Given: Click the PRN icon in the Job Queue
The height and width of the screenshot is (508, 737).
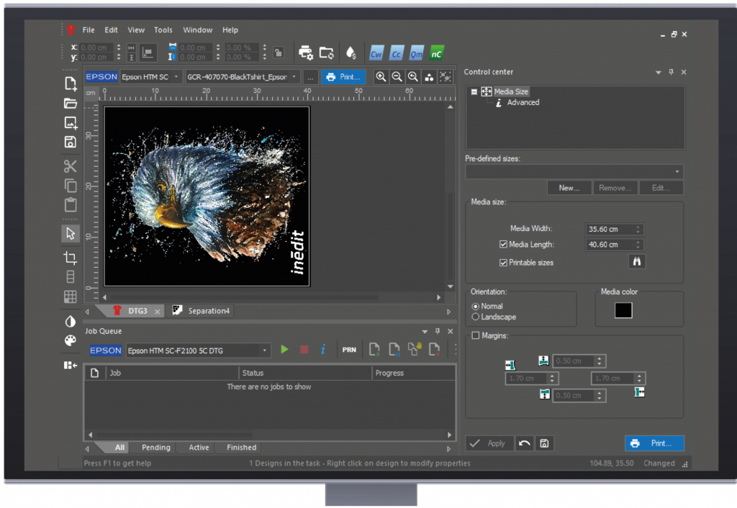Looking at the screenshot, I should pos(349,349).
